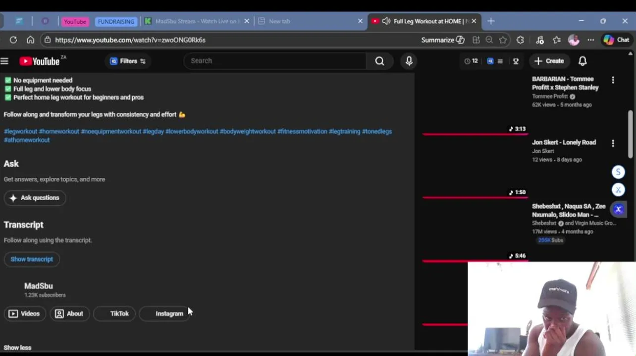Viewport: 636px width, 356px height.
Task: Open Jon Skert - Lonely Road video
Action: [x=564, y=142]
